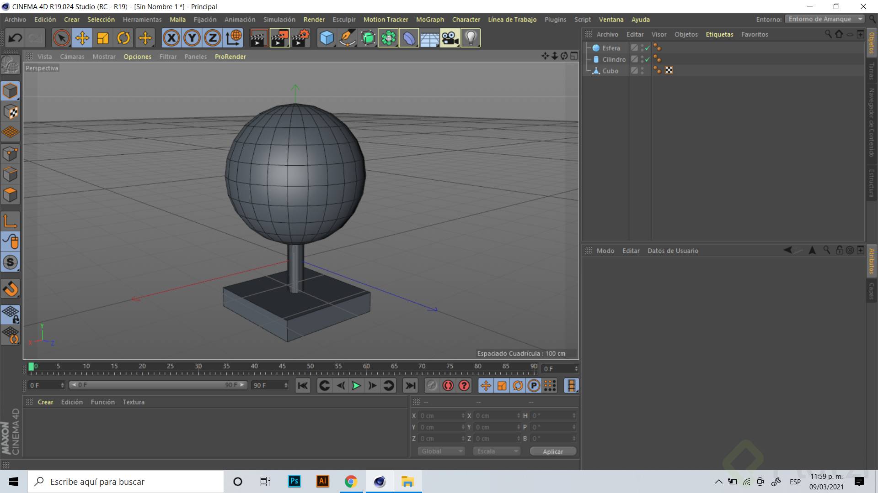Viewport: 878px width, 493px height.
Task: Toggle Enable Snap magnet icon
Action: coord(10,289)
